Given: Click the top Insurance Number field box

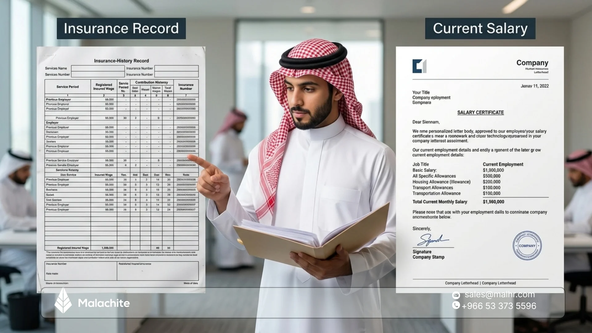Looking at the screenshot, I should [x=176, y=68].
